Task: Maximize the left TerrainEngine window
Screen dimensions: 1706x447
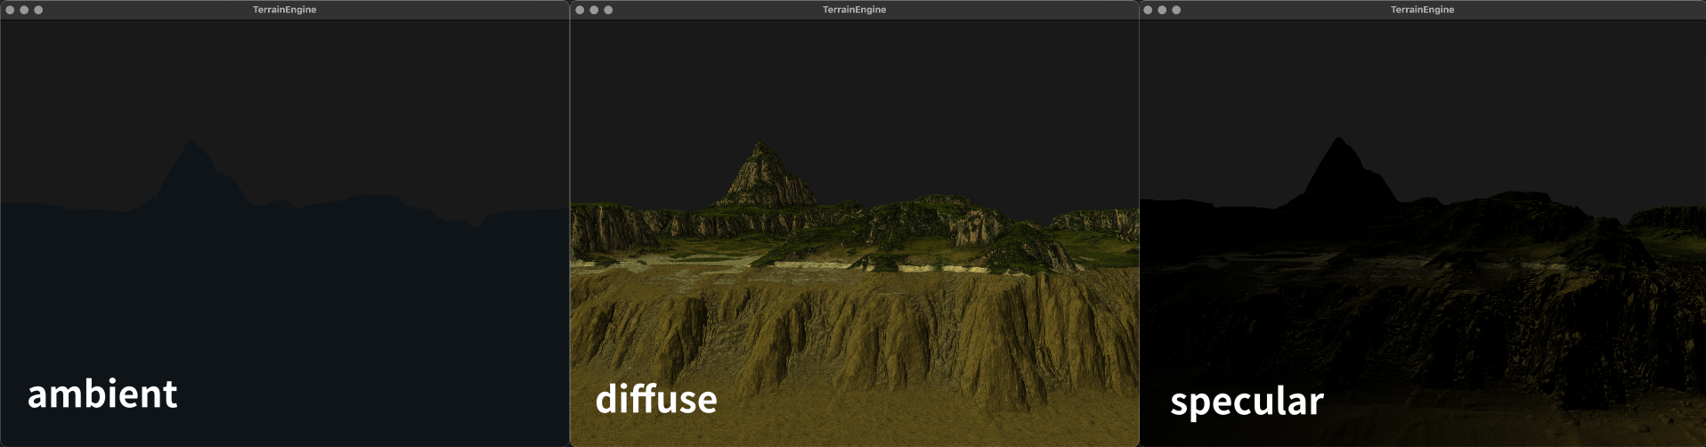Action: pos(38,10)
